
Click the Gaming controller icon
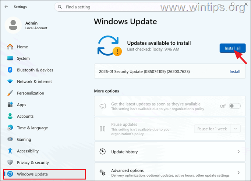pyautogui.click(x=10, y=139)
